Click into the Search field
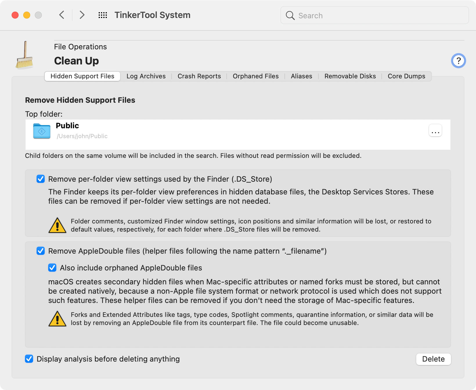The width and height of the screenshot is (476, 390). [x=374, y=15]
